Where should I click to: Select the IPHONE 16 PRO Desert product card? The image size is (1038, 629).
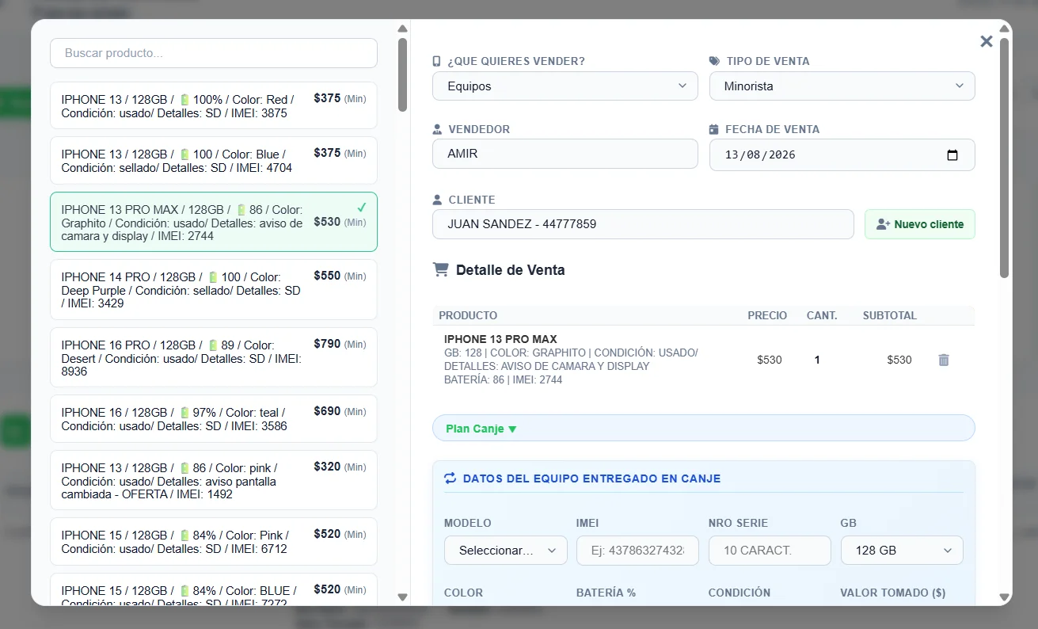pos(214,357)
